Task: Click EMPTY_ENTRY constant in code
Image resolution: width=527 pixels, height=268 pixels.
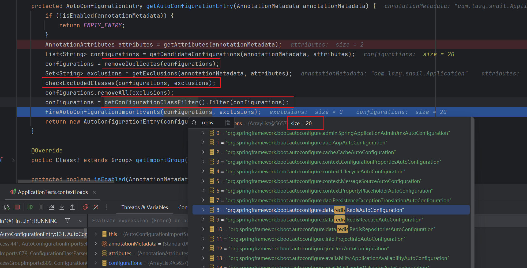Action: tap(103, 25)
